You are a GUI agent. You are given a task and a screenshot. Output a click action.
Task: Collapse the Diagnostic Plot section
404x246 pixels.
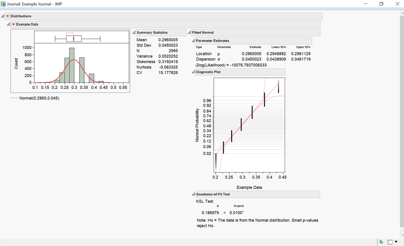[193, 72]
